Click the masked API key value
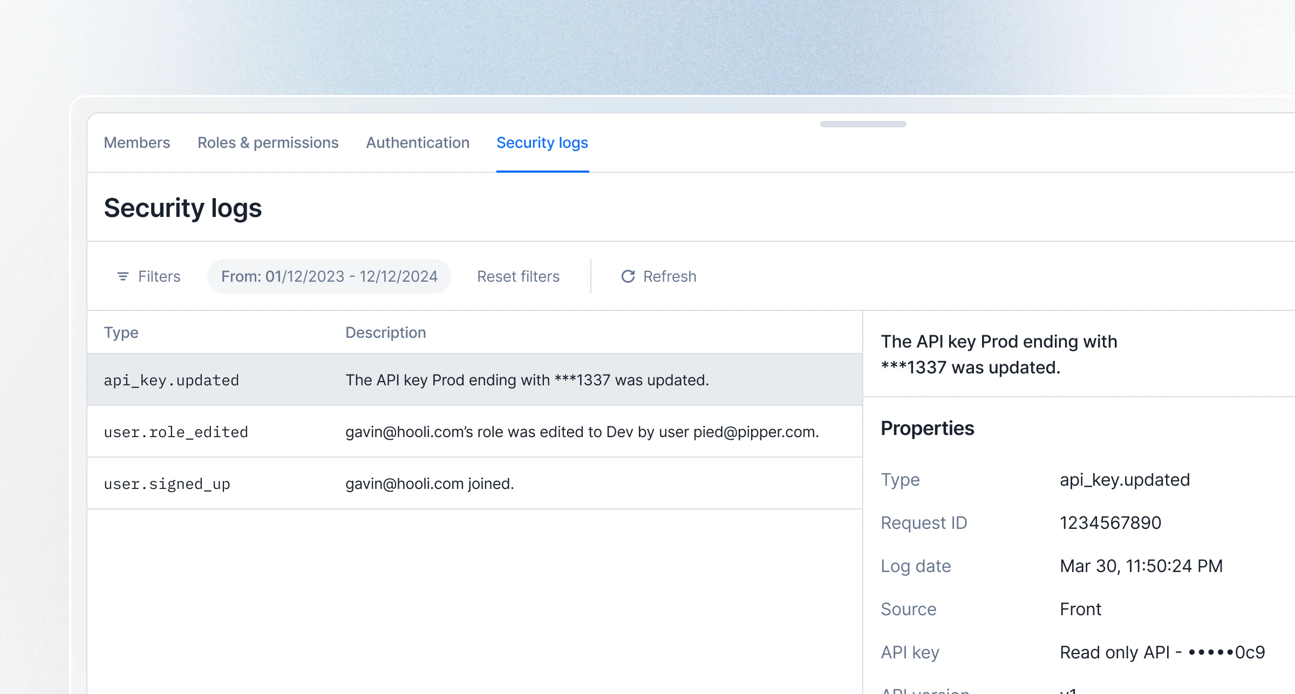Image resolution: width=1295 pixels, height=694 pixels. point(1162,652)
